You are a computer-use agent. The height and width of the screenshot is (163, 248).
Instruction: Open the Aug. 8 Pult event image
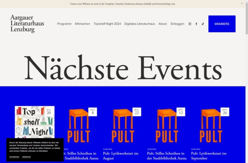coord(79,125)
